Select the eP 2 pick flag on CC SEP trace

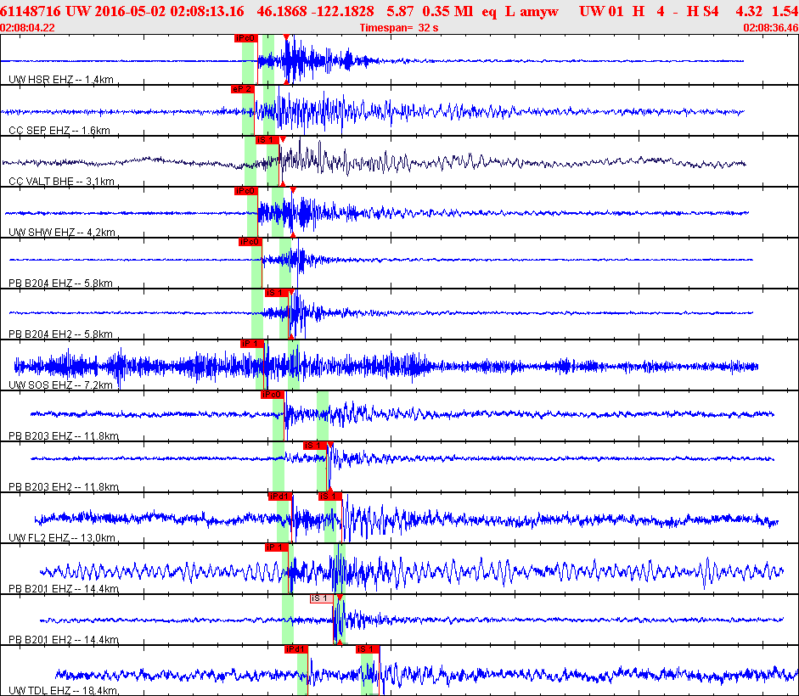pyautogui.click(x=242, y=89)
